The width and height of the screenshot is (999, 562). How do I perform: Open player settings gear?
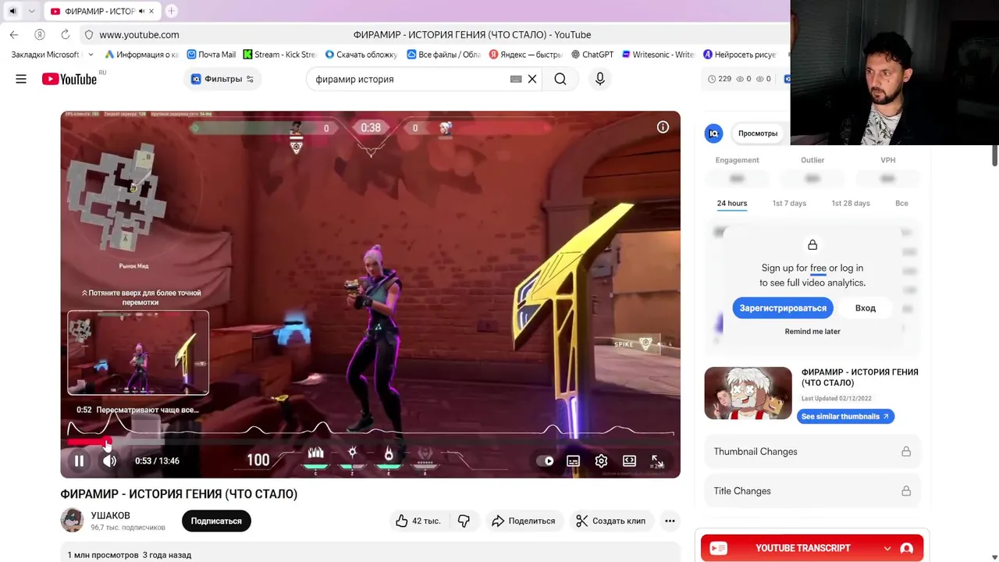pyautogui.click(x=601, y=461)
